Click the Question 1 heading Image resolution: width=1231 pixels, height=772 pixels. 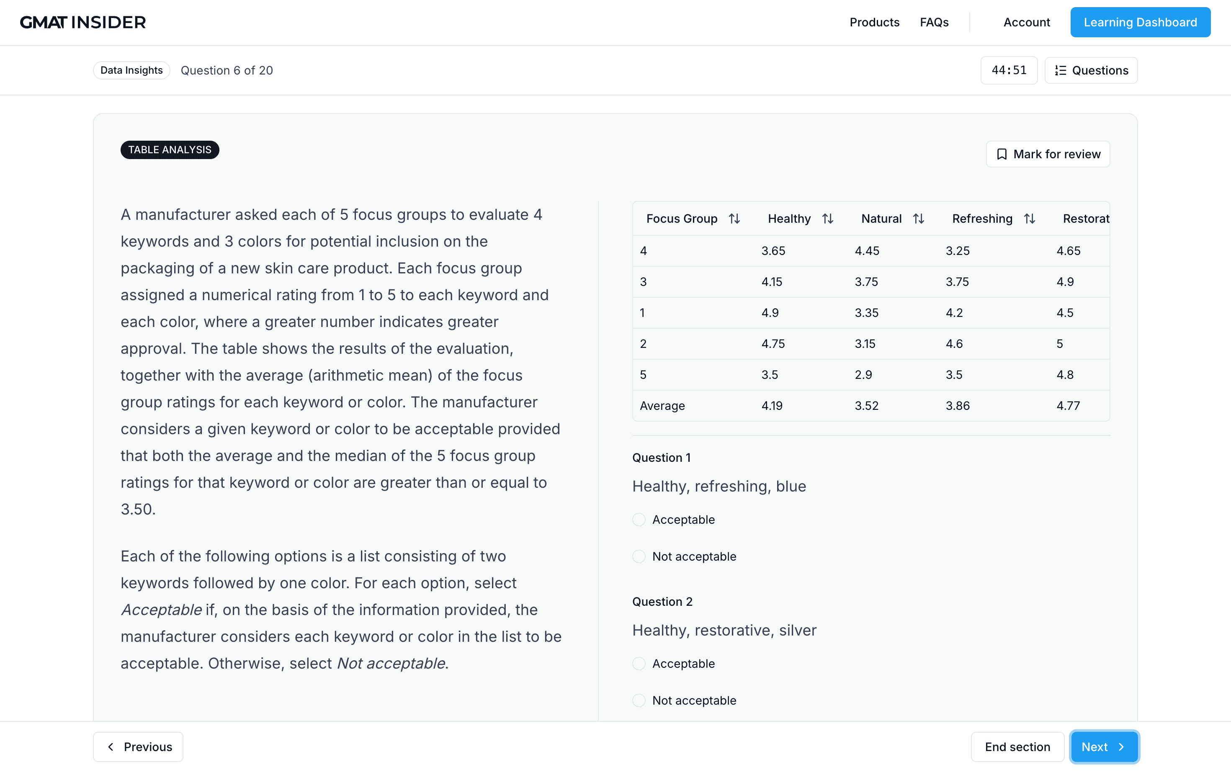[x=661, y=458]
